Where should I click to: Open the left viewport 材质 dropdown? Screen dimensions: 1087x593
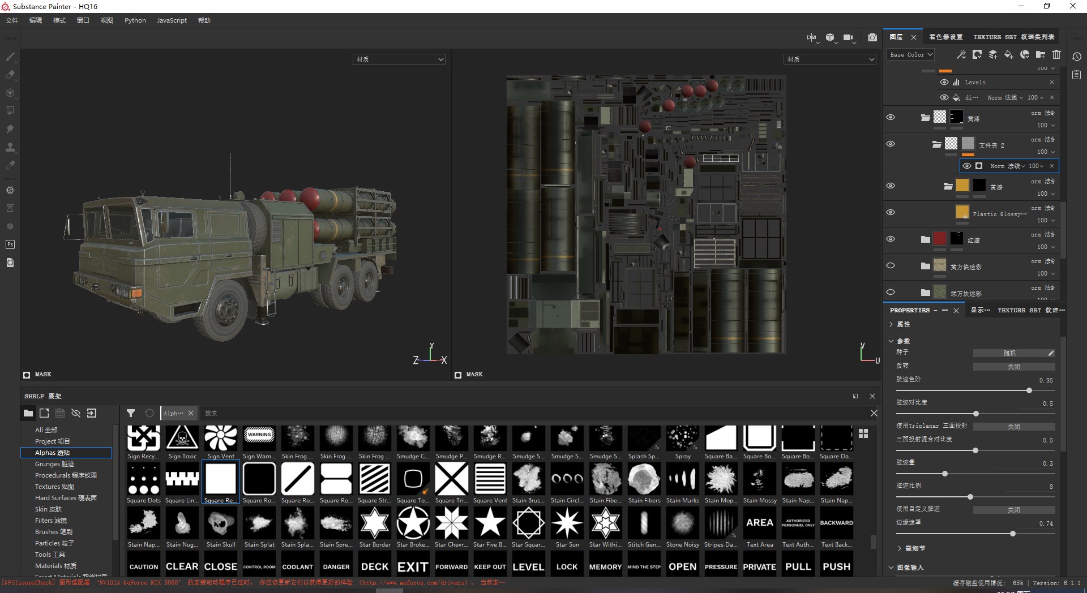click(x=399, y=59)
